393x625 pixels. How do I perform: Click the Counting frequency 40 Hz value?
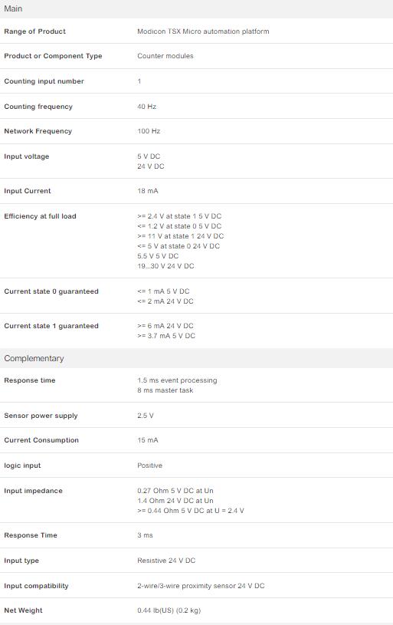pyautogui.click(x=146, y=107)
